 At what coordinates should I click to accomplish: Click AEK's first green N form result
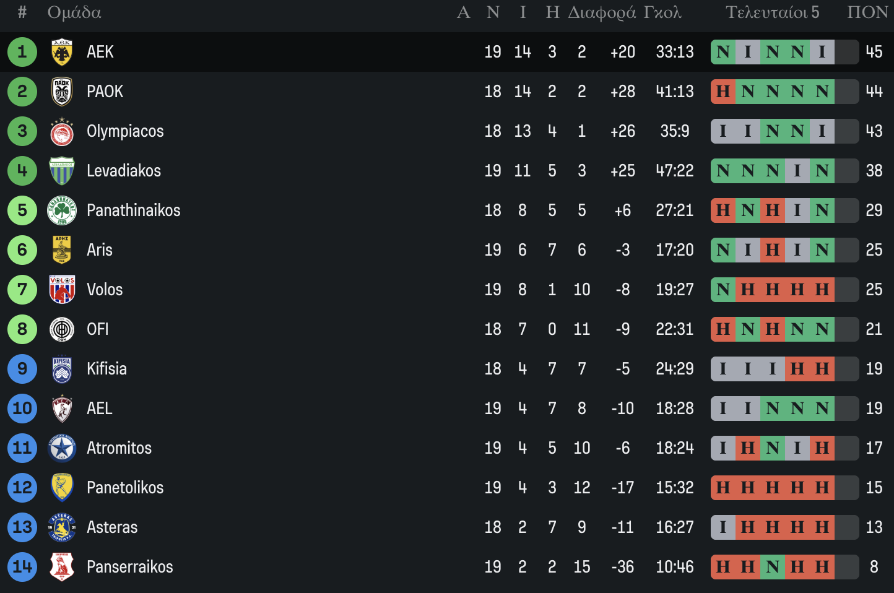723,52
